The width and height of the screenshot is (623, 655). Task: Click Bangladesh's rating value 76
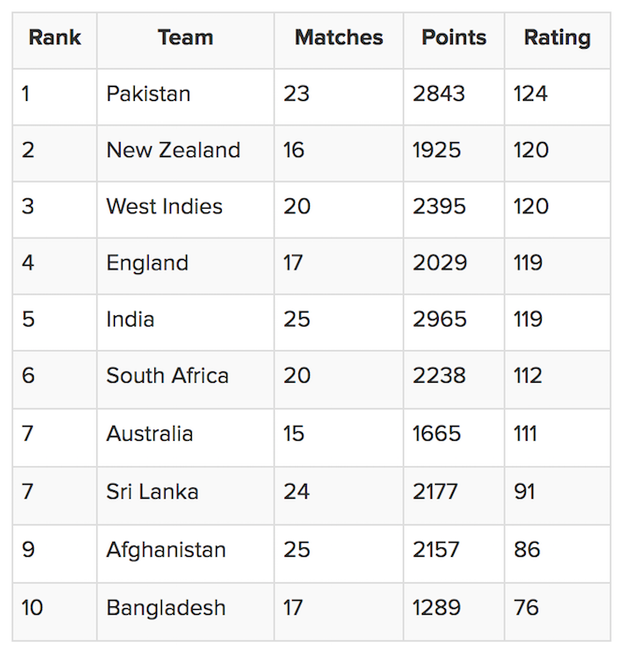click(x=527, y=608)
